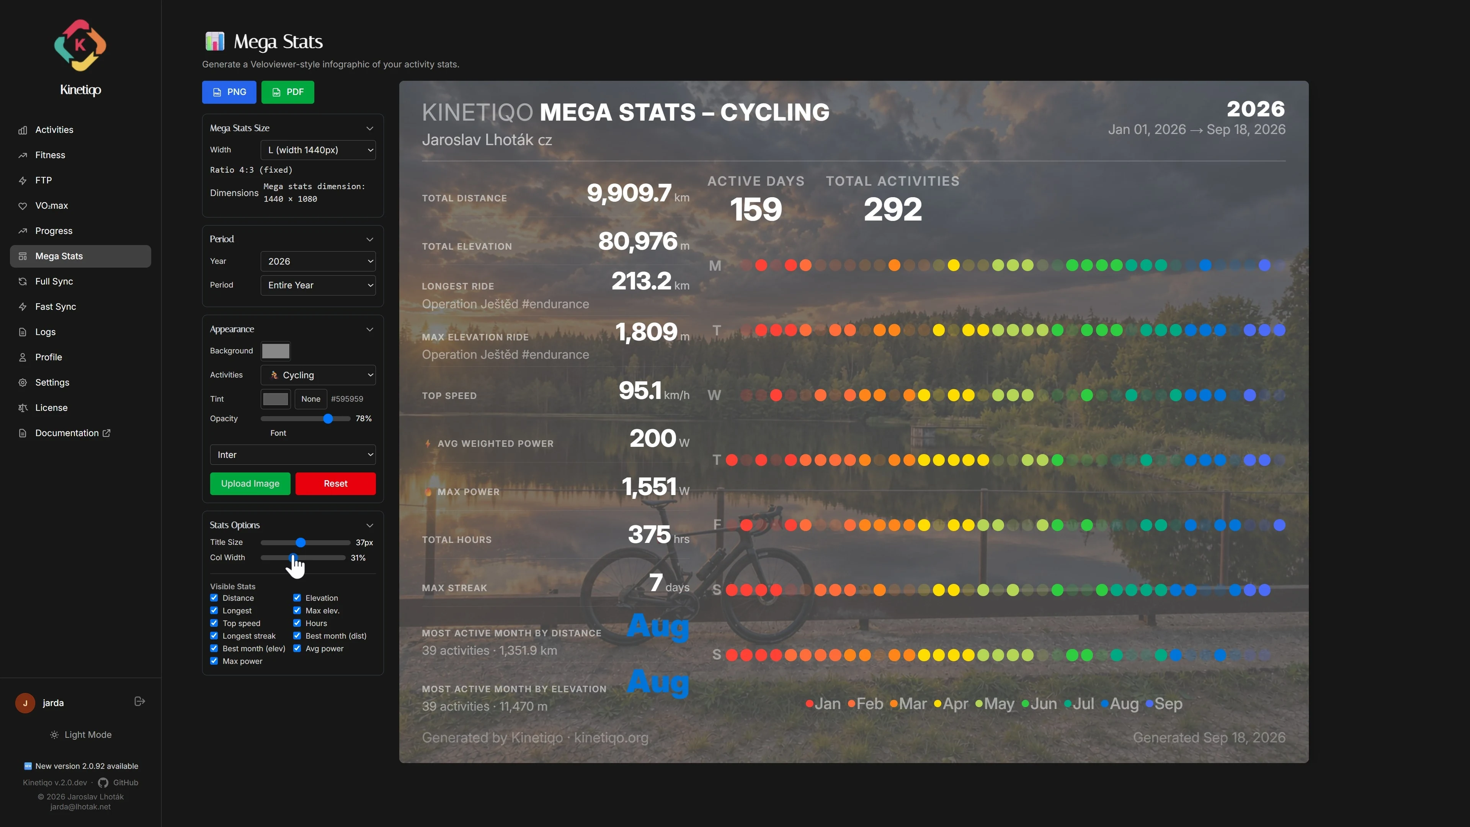Click the Mega Stats chart title icon
Viewport: 1470px width, 827px height.
tap(214, 41)
